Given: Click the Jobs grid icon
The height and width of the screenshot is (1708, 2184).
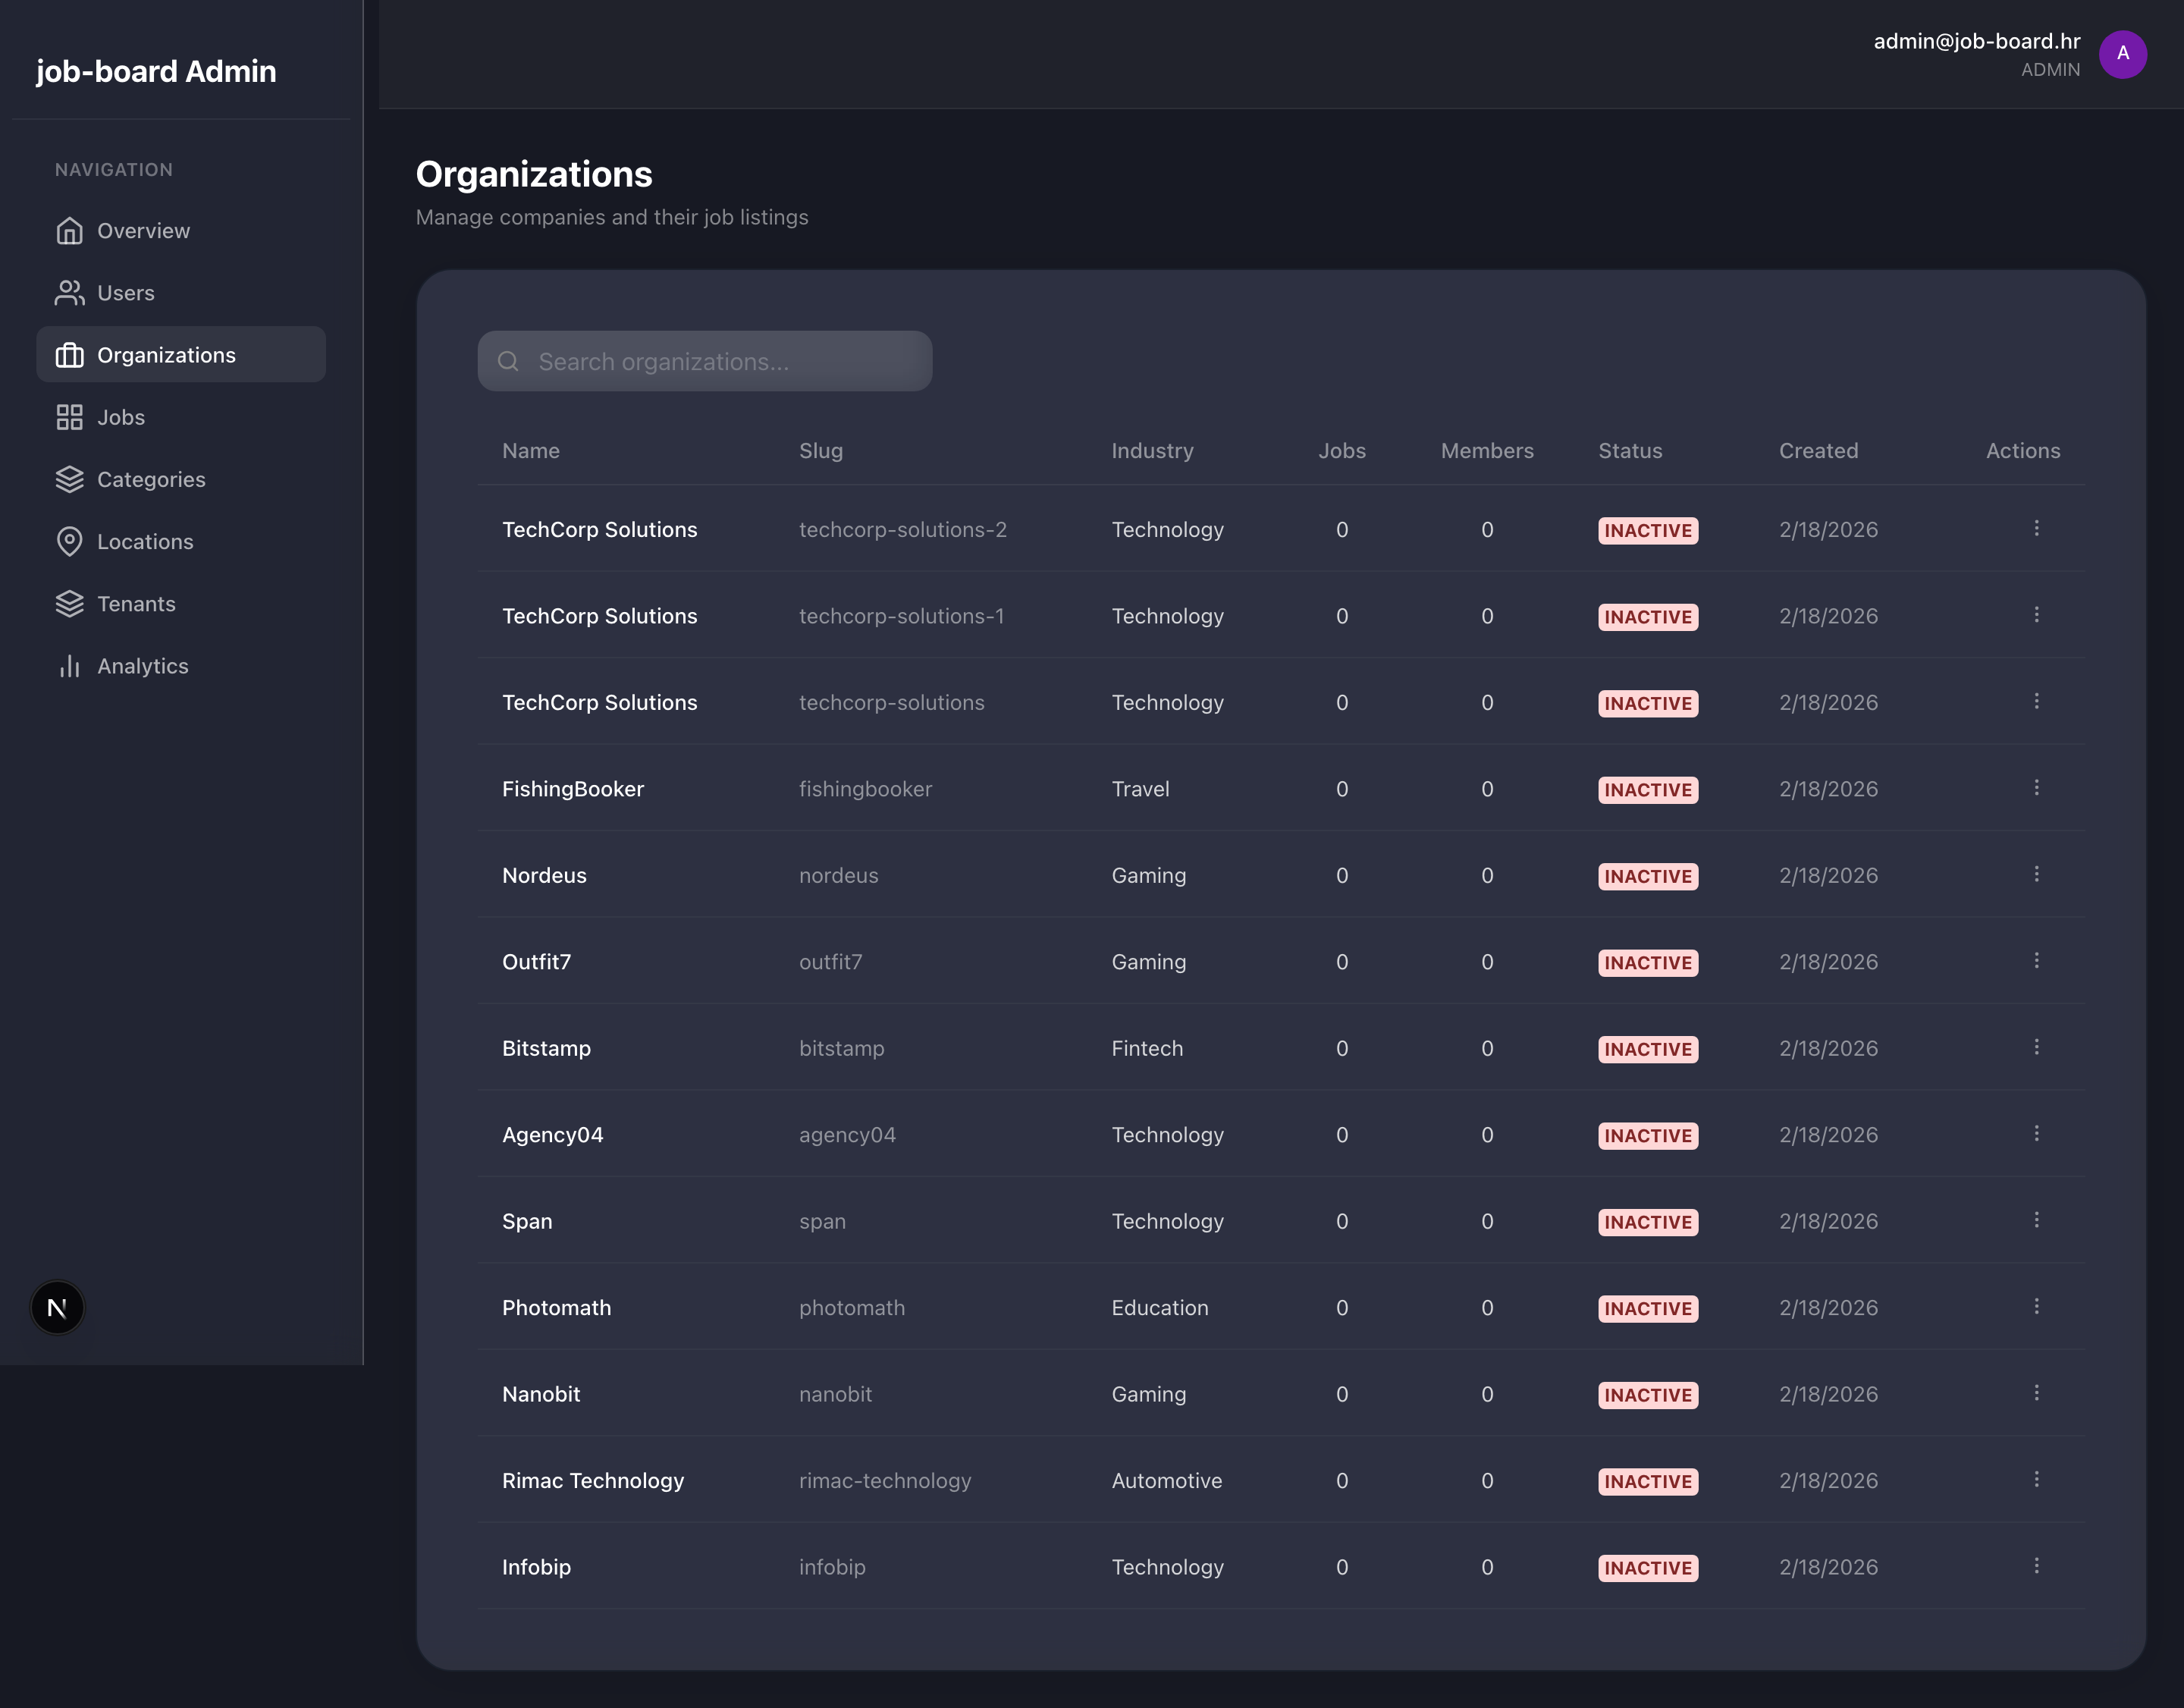Looking at the screenshot, I should point(69,417).
